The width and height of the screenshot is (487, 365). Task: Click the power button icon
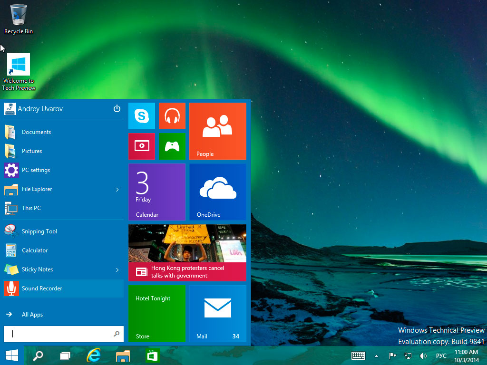click(x=117, y=109)
